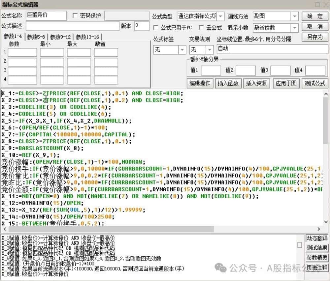Click the code line starting 竞价换手:
Image resolution: width=330 pixels, height=281 pixels.
click(162, 169)
